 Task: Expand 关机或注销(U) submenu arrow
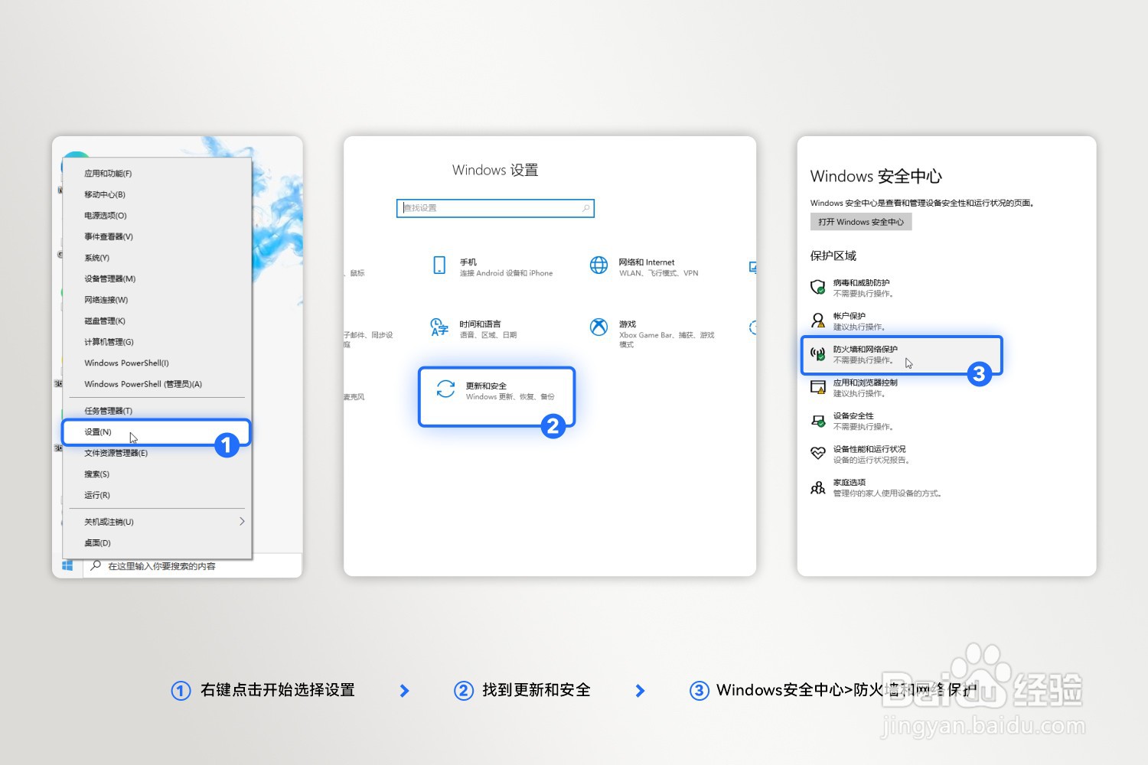(242, 522)
